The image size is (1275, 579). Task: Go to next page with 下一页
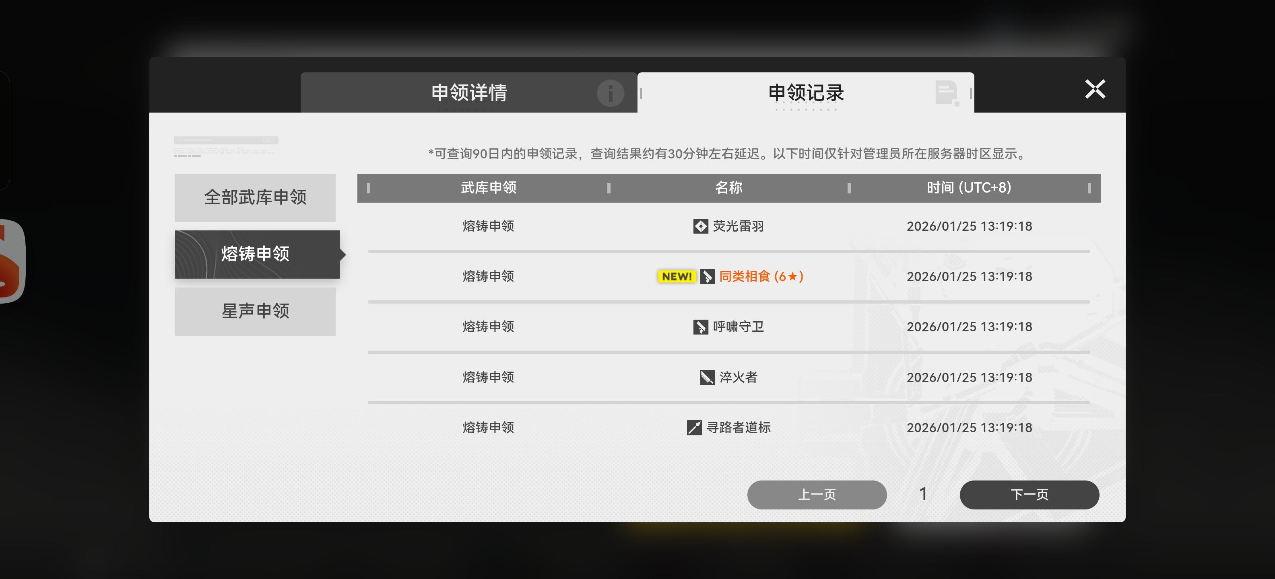[1029, 495]
